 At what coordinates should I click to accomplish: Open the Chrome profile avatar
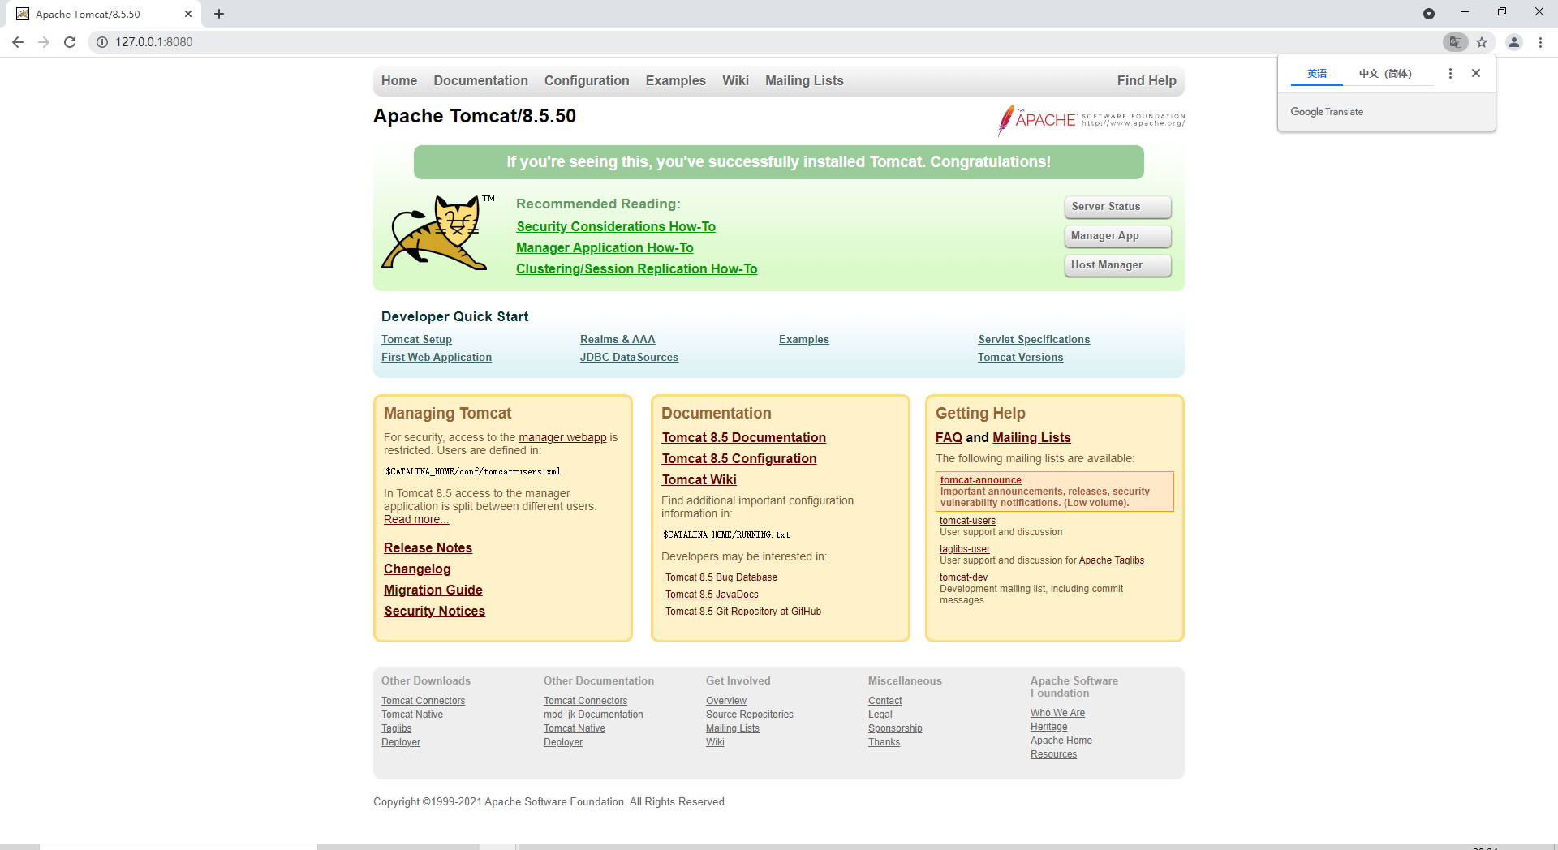click(1514, 42)
